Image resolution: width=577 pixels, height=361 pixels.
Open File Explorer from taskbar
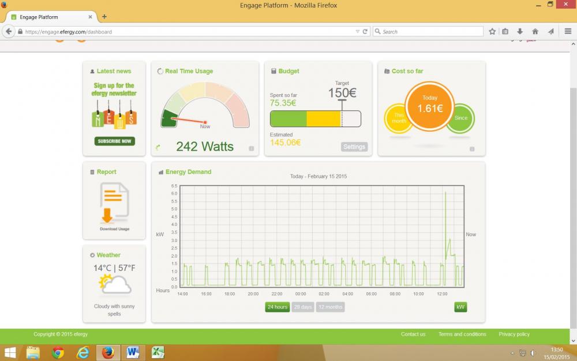tap(33, 352)
